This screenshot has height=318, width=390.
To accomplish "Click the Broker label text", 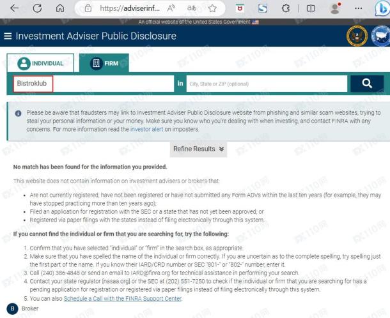I will [x=30, y=308].
